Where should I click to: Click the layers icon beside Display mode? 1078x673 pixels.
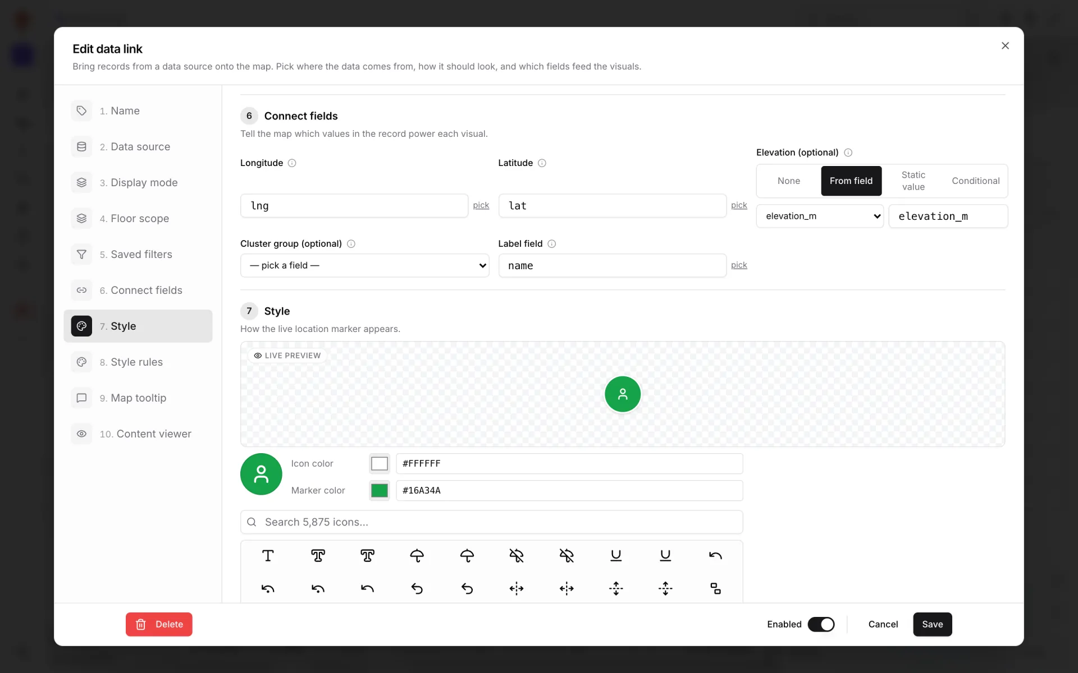pyautogui.click(x=81, y=182)
